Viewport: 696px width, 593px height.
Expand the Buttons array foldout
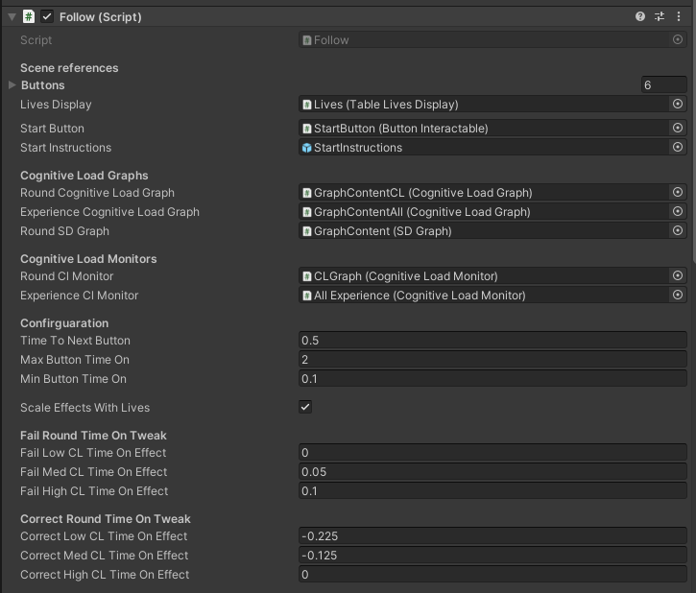click(x=12, y=85)
